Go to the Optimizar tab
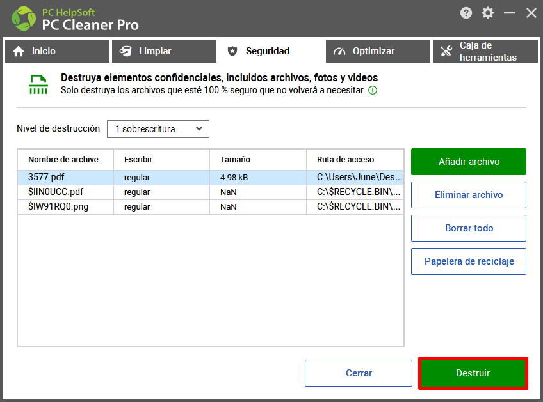 (378, 51)
